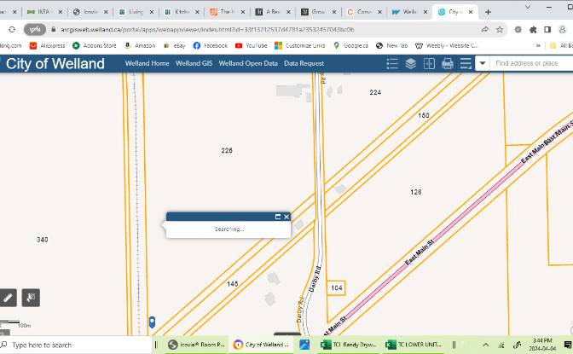
Task: Bookmark this page with the star
Action: pyautogui.click(x=500, y=30)
